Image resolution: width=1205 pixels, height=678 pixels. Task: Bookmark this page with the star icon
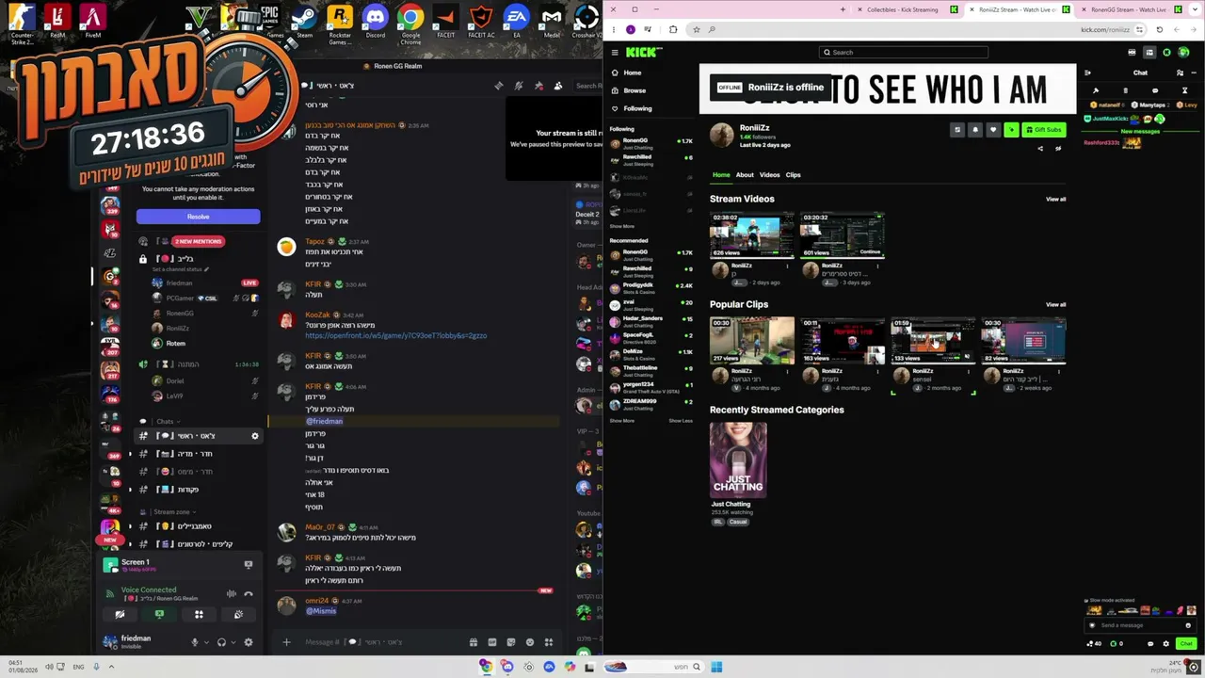697,29
